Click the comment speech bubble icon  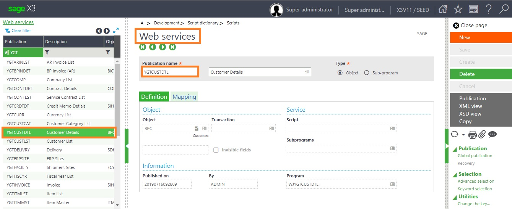pos(492,134)
